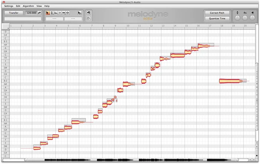This screenshot has height=164, width=260.
Task: Click the Transfer button
Action: [14, 13]
